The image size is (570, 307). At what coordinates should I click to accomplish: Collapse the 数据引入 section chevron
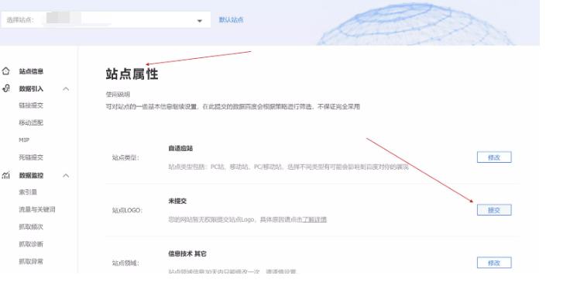click(x=66, y=88)
